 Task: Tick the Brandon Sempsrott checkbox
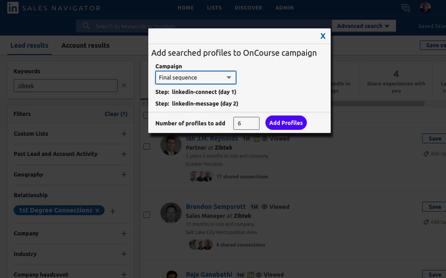click(147, 215)
